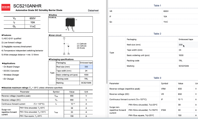Click 'PW=10ms sinusoidal, Tvj=25°C' in Table 3
Screen dimensions: 198x119
(143, 105)
